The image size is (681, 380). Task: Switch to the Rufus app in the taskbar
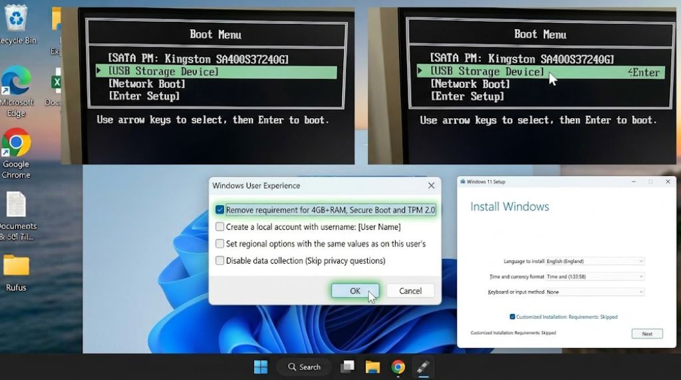423,367
